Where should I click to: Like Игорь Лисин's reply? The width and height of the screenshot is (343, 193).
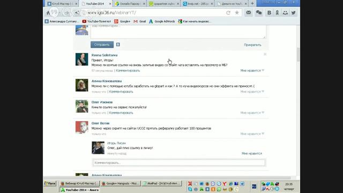tap(252, 153)
